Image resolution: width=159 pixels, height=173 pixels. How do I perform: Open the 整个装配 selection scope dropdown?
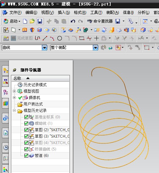coord(96,48)
